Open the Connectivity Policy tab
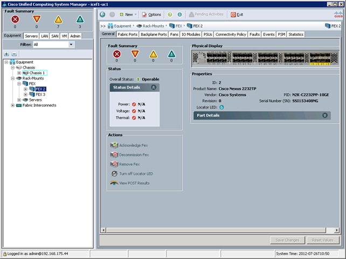The image size is (346, 259). [x=231, y=34]
